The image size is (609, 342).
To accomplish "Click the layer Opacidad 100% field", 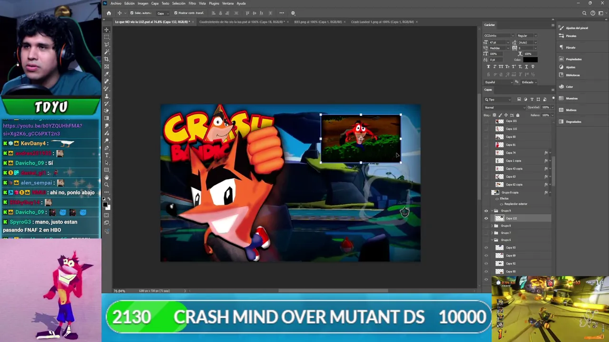I will pyautogui.click(x=546, y=107).
